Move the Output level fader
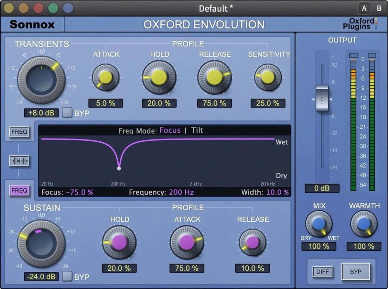This screenshot has width=388, height=289. tap(322, 98)
